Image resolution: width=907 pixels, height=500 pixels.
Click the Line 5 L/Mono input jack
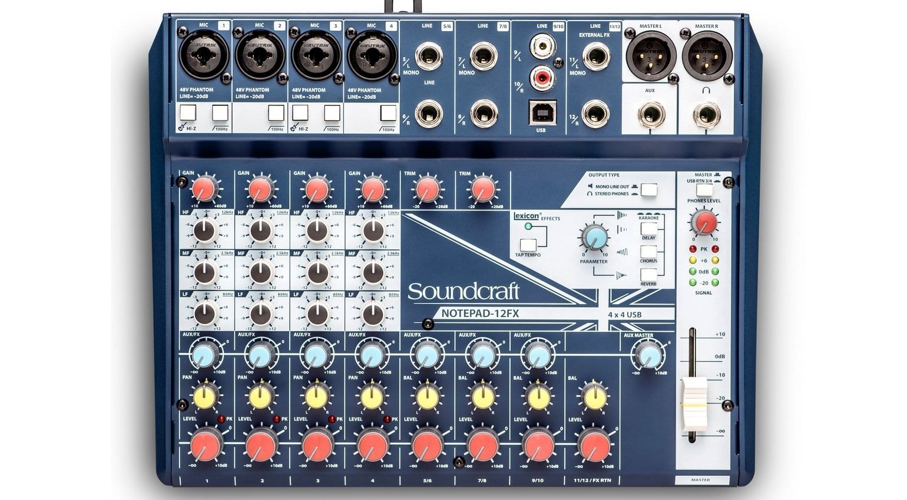coord(429,58)
